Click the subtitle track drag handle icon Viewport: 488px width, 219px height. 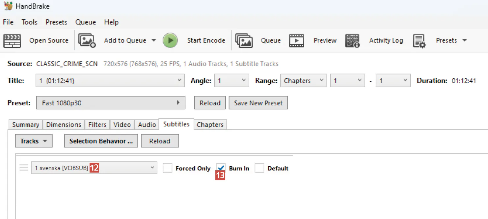24,168
